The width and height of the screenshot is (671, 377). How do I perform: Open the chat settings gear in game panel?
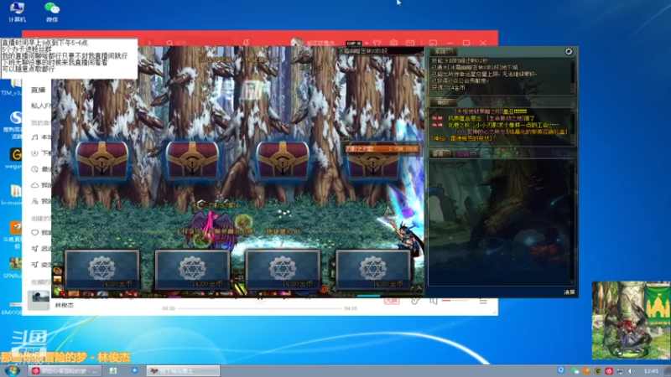(x=569, y=52)
